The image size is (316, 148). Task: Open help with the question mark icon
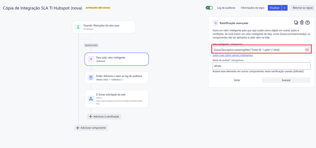coord(307,22)
